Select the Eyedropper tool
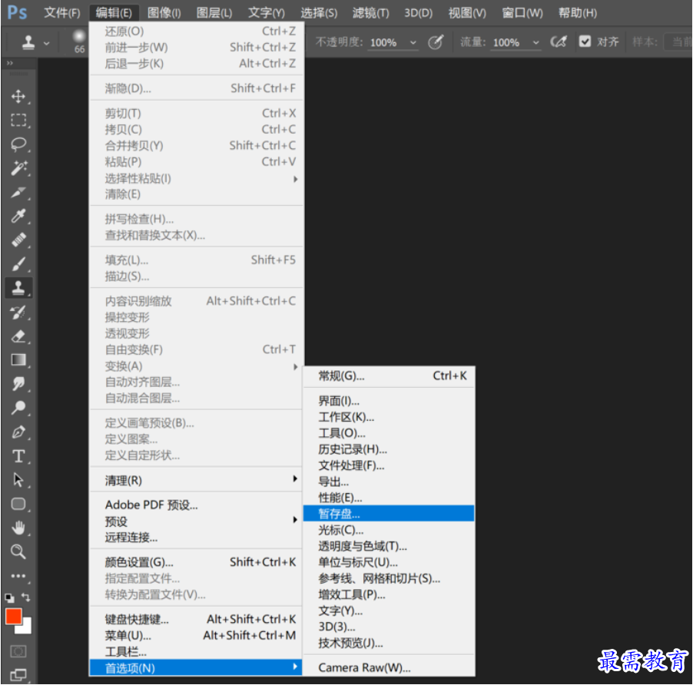The height and width of the screenshot is (685, 693). (18, 216)
